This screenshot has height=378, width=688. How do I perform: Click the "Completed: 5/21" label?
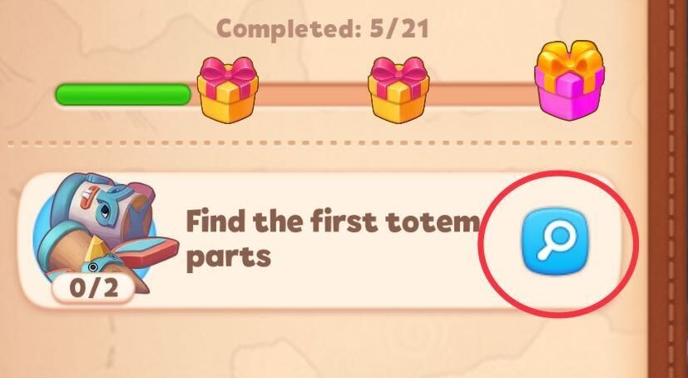click(x=323, y=29)
